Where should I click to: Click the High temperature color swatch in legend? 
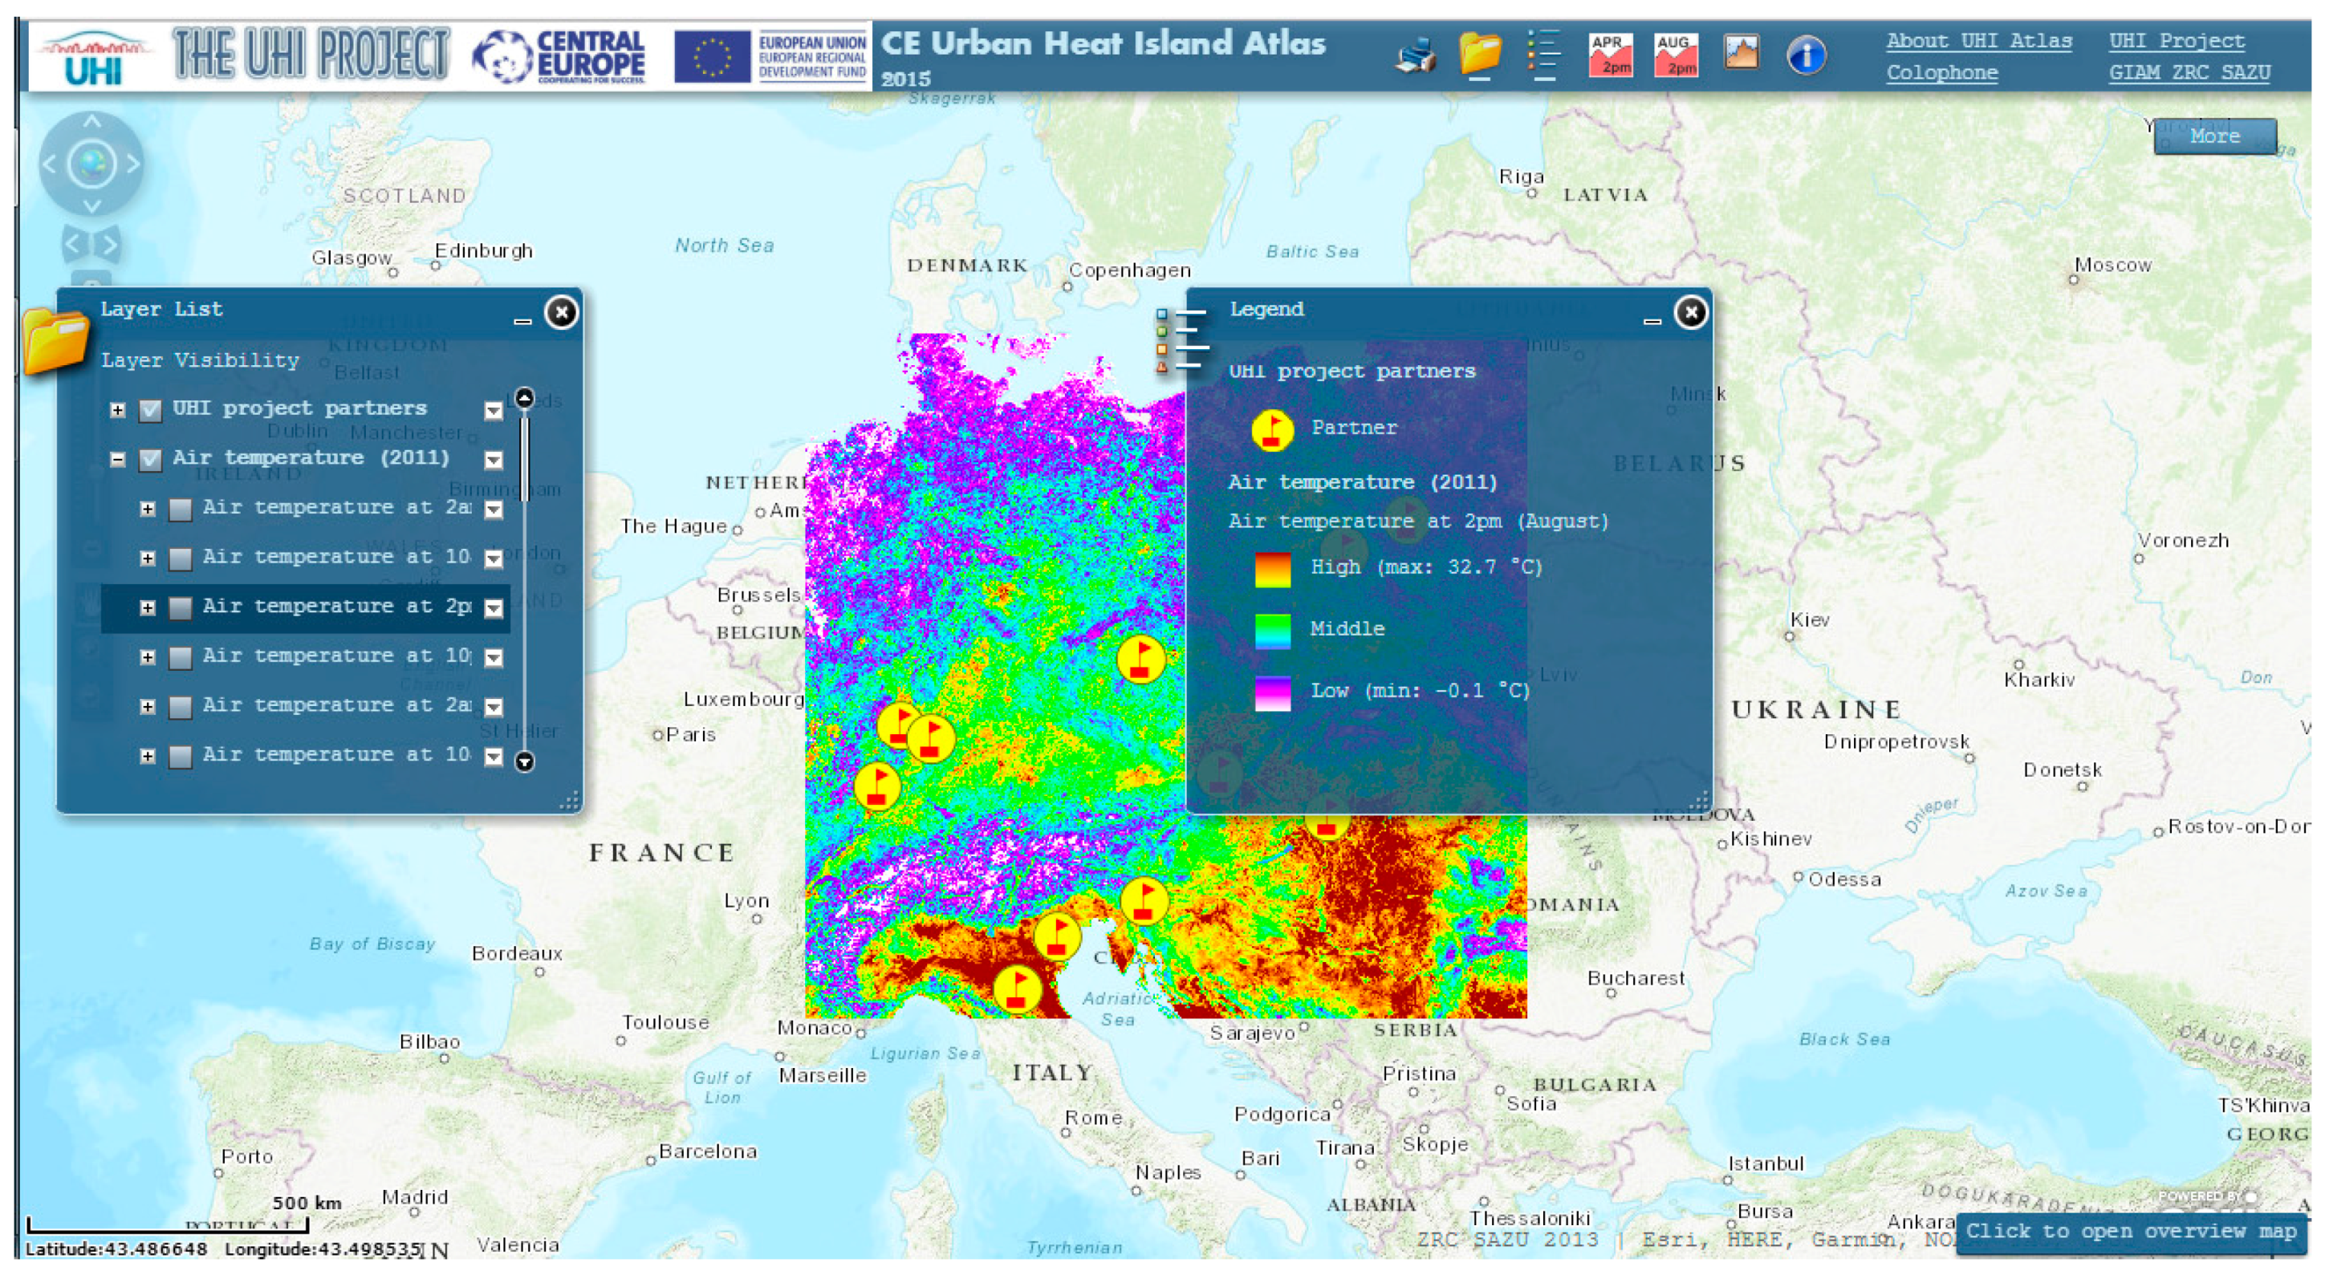1272,569
